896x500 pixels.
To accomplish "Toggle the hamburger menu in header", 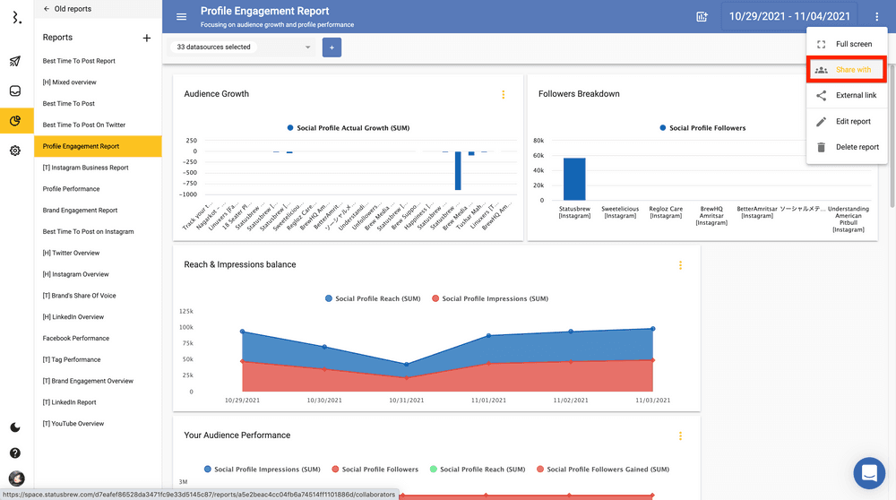I will pyautogui.click(x=182, y=17).
